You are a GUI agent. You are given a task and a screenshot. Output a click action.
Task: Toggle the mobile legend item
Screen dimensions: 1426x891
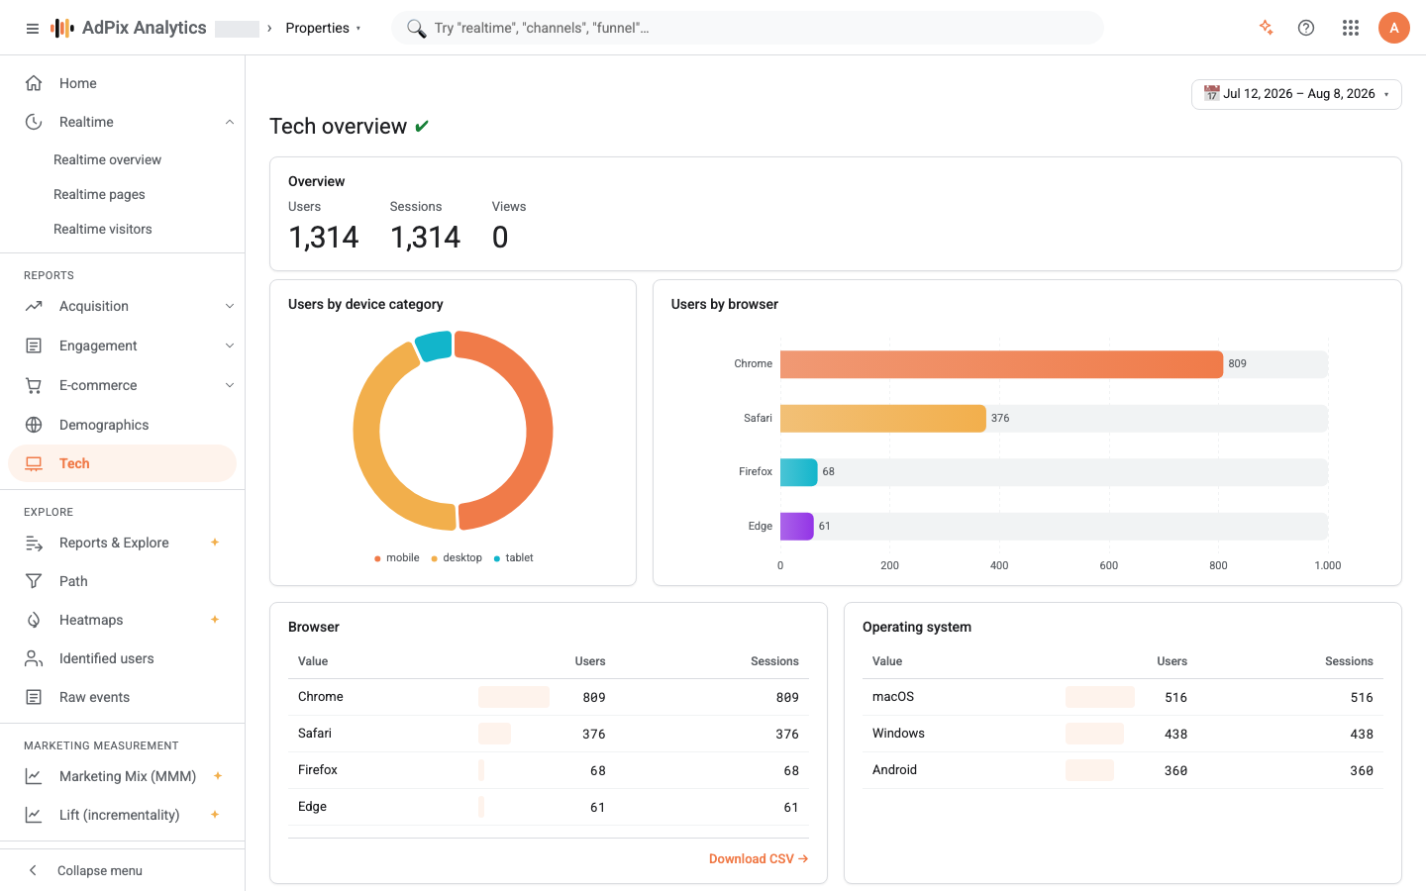(x=397, y=557)
